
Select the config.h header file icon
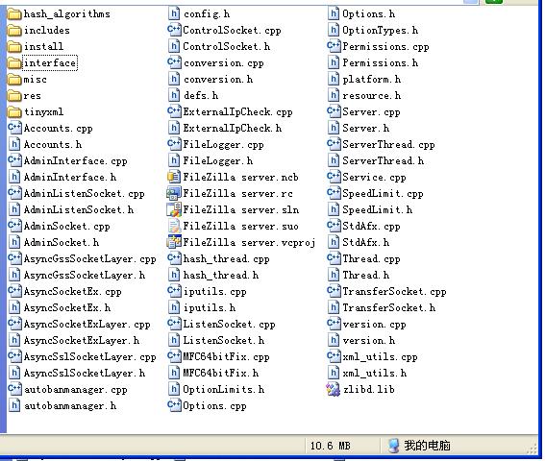click(x=174, y=13)
